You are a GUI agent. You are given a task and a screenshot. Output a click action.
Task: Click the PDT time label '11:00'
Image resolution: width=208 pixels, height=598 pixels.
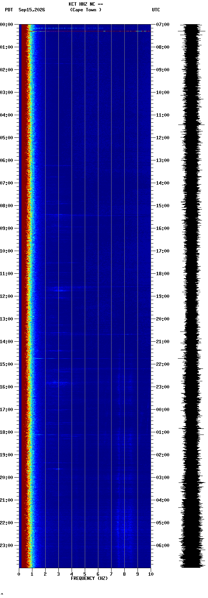pyautogui.click(x=6, y=274)
